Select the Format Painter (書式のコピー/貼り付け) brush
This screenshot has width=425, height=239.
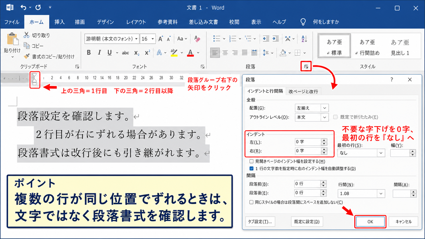pos(26,56)
